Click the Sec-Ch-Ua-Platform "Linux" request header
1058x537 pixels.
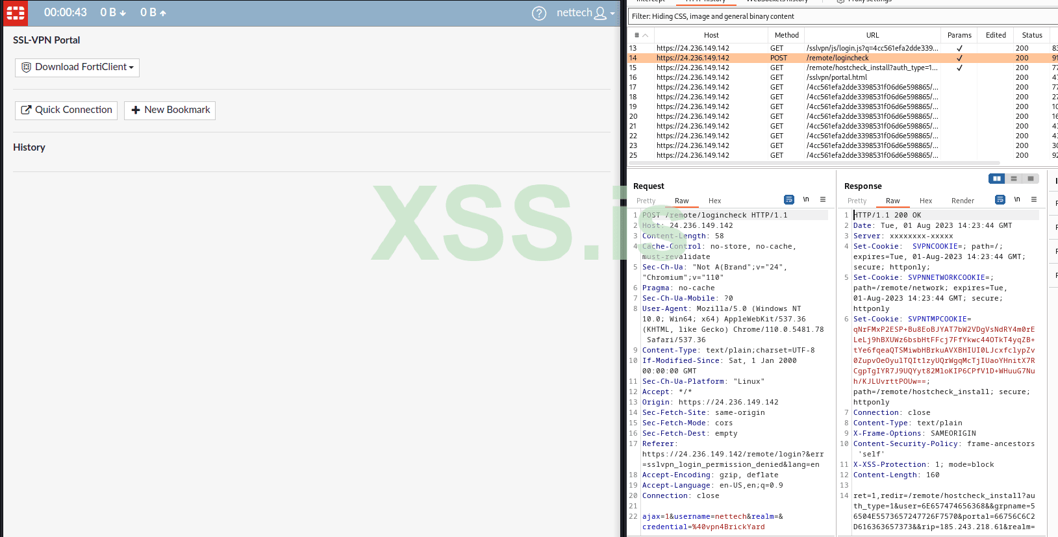tap(703, 381)
